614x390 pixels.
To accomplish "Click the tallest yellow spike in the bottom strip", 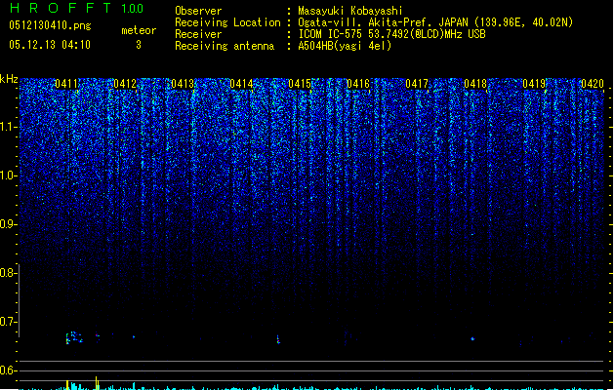I will click(97, 382).
